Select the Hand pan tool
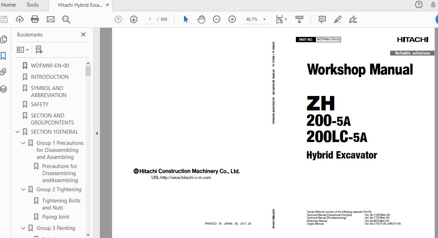 pyautogui.click(x=201, y=19)
